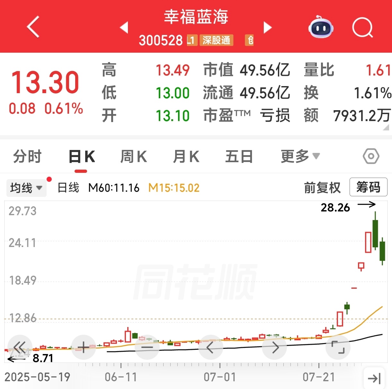
Task: Tap current price 13.30
Action: (x=45, y=83)
